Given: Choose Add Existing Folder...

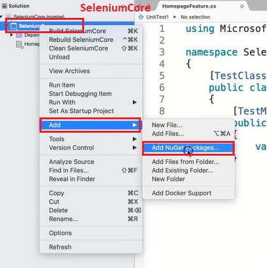Looking at the screenshot, I should coord(189,170).
